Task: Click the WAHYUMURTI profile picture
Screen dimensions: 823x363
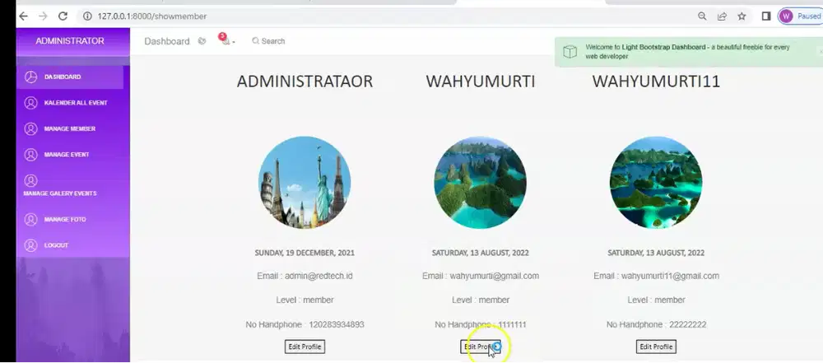Action: [x=481, y=182]
